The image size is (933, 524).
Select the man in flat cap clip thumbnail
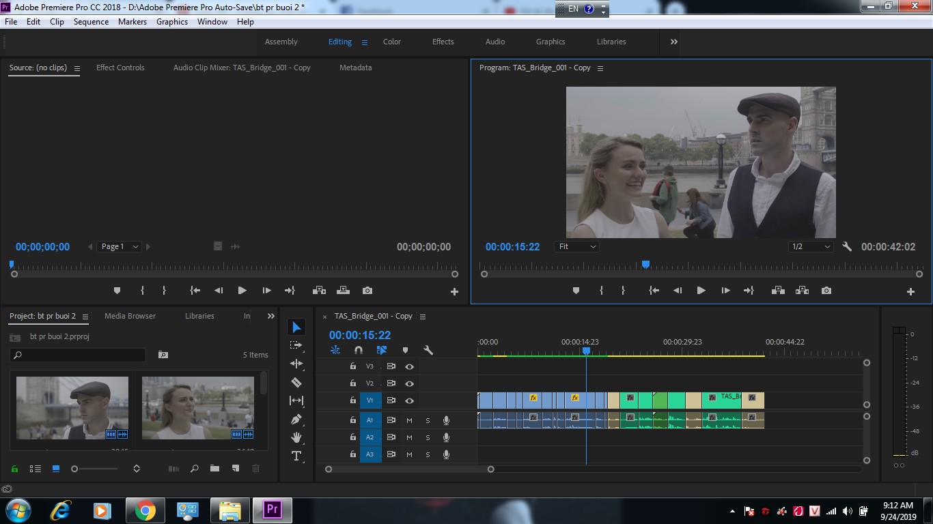click(x=72, y=408)
